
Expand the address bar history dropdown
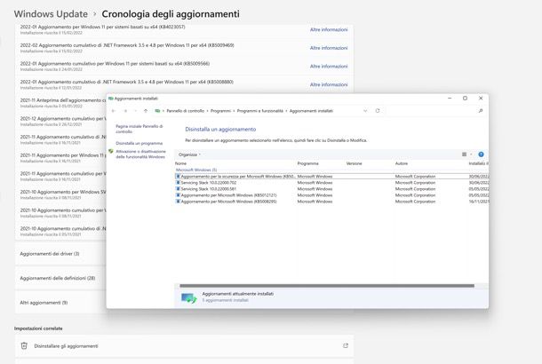point(365,111)
